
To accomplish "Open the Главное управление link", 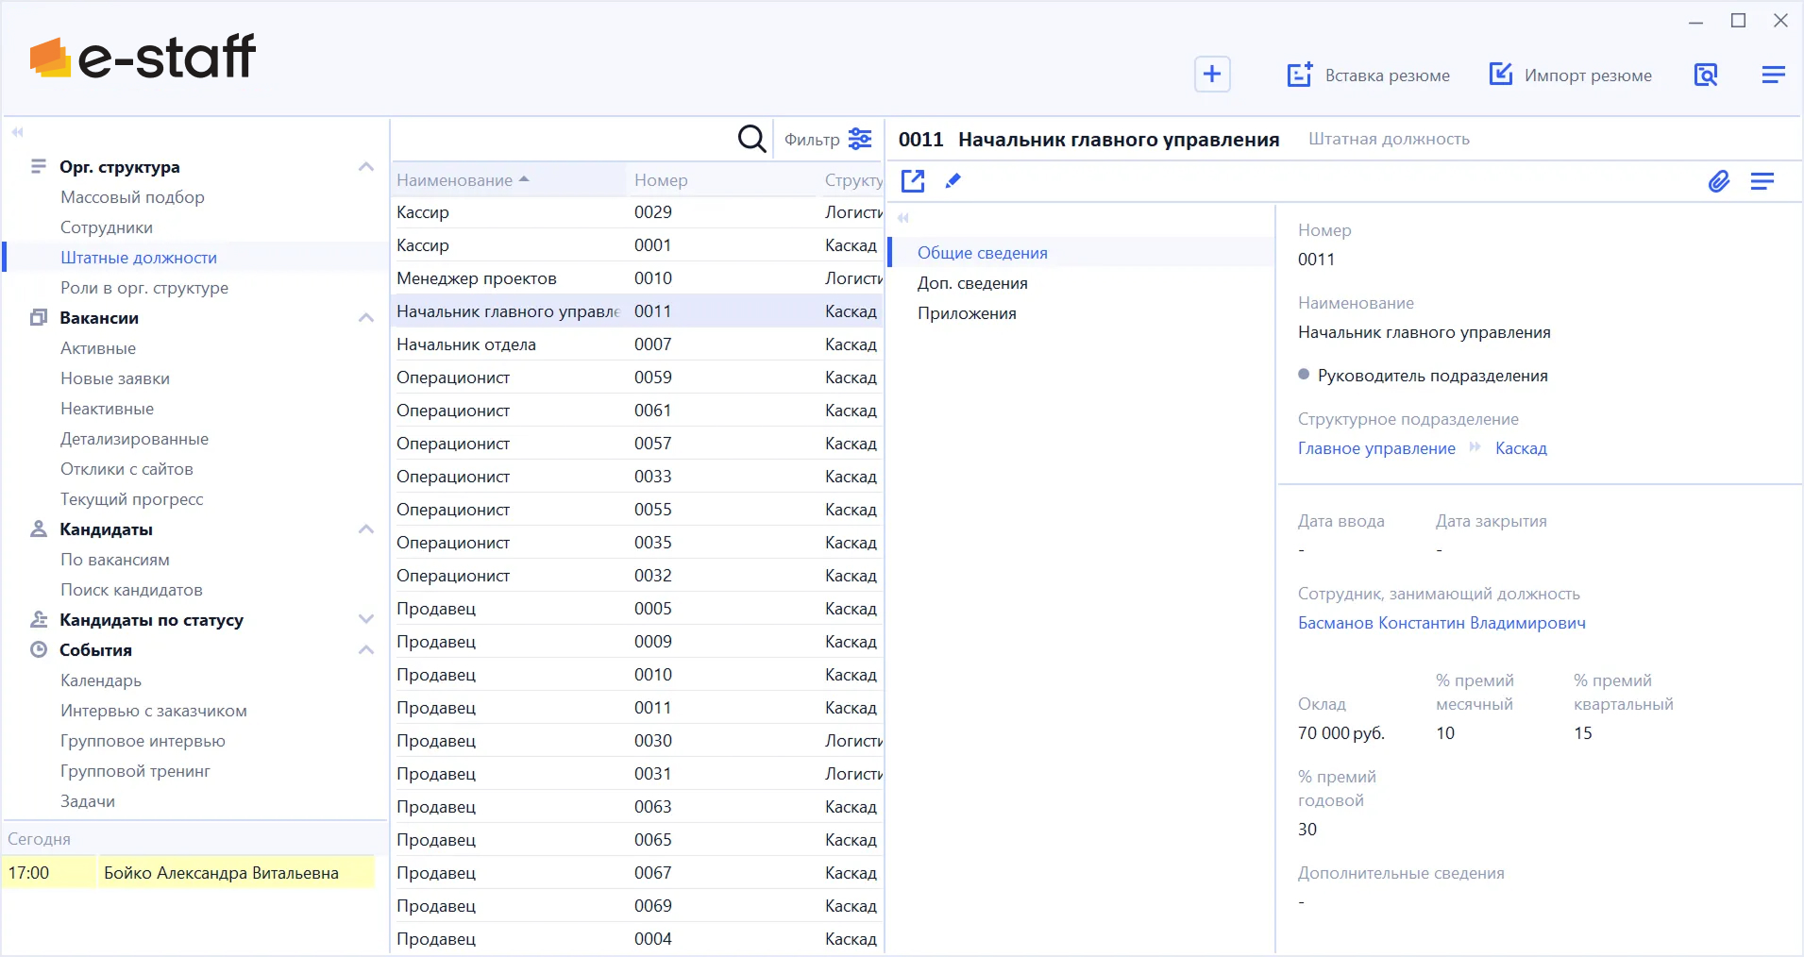I will pos(1376,448).
